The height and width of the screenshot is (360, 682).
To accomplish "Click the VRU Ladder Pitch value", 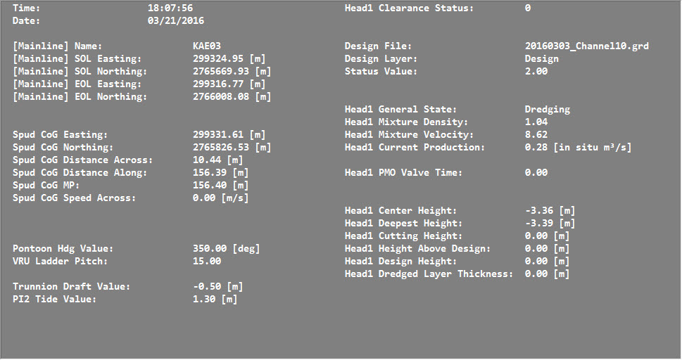I will point(206,262).
